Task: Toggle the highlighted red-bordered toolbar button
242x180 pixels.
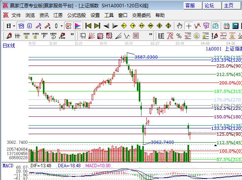Action: (68, 26)
